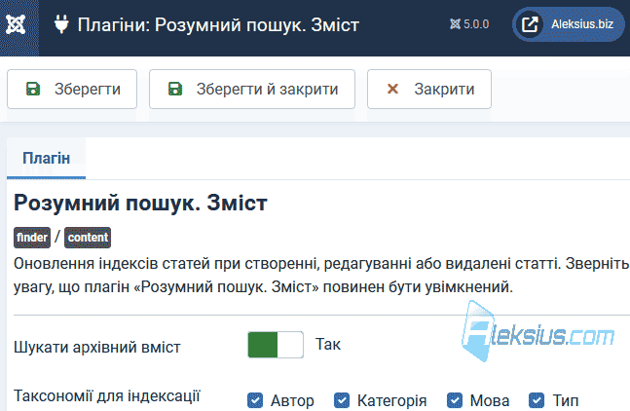The height and width of the screenshot is (411, 630).
Task: Click the Таксономії для індексації label
Action: coord(107,396)
